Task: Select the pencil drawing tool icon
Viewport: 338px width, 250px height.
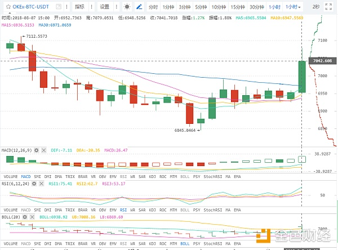Action: (x=139, y=7)
